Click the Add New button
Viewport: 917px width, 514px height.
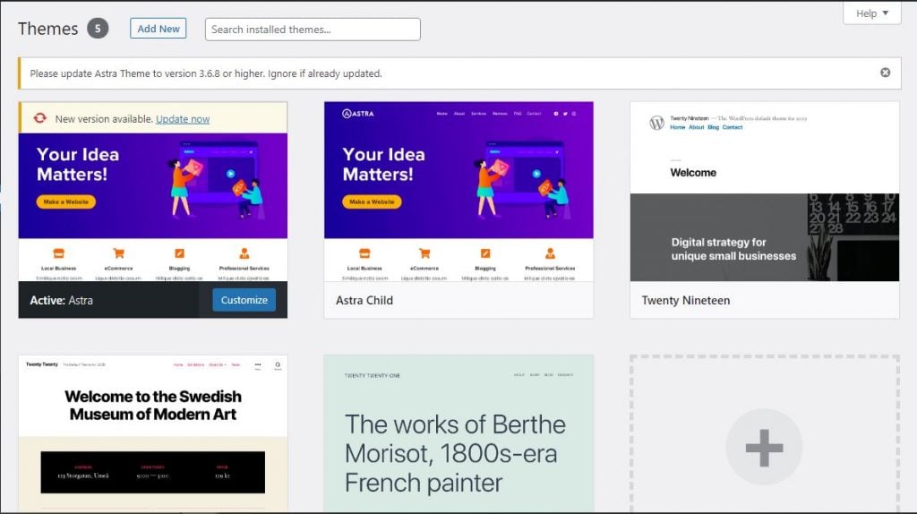click(158, 29)
